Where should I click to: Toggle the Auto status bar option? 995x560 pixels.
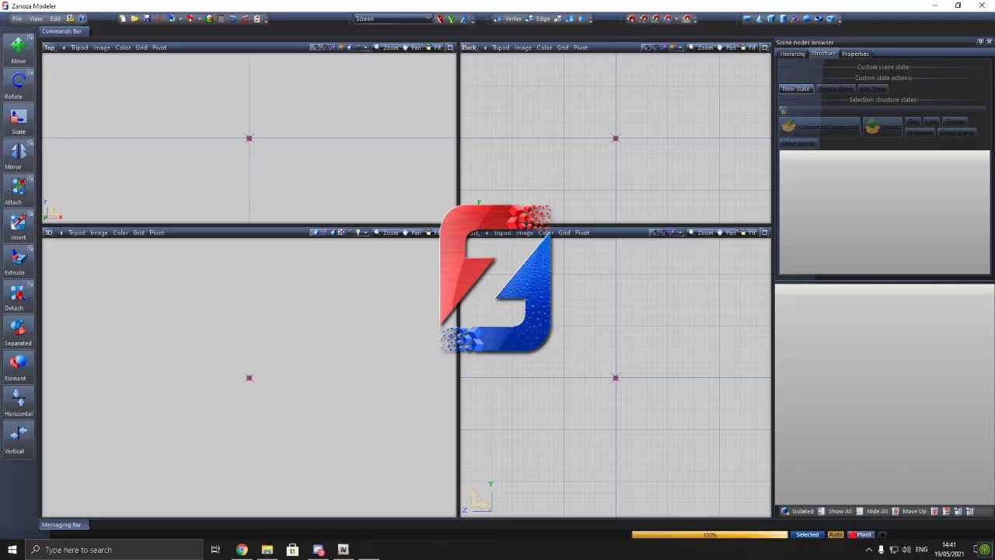pos(836,534)
